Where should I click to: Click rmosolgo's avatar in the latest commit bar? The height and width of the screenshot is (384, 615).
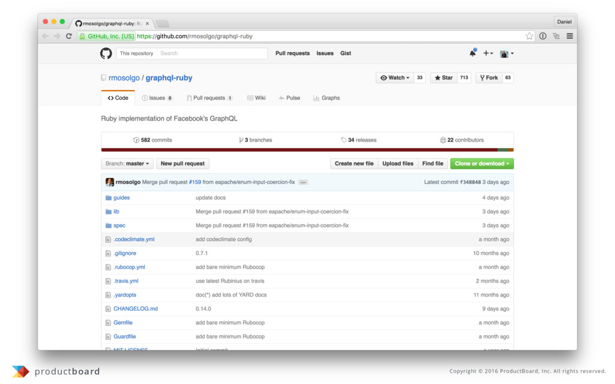tap(110, 182)
